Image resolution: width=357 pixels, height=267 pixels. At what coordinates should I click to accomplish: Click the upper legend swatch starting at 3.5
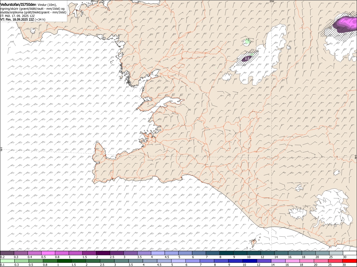pyautogui.click(x=144, y=253)
